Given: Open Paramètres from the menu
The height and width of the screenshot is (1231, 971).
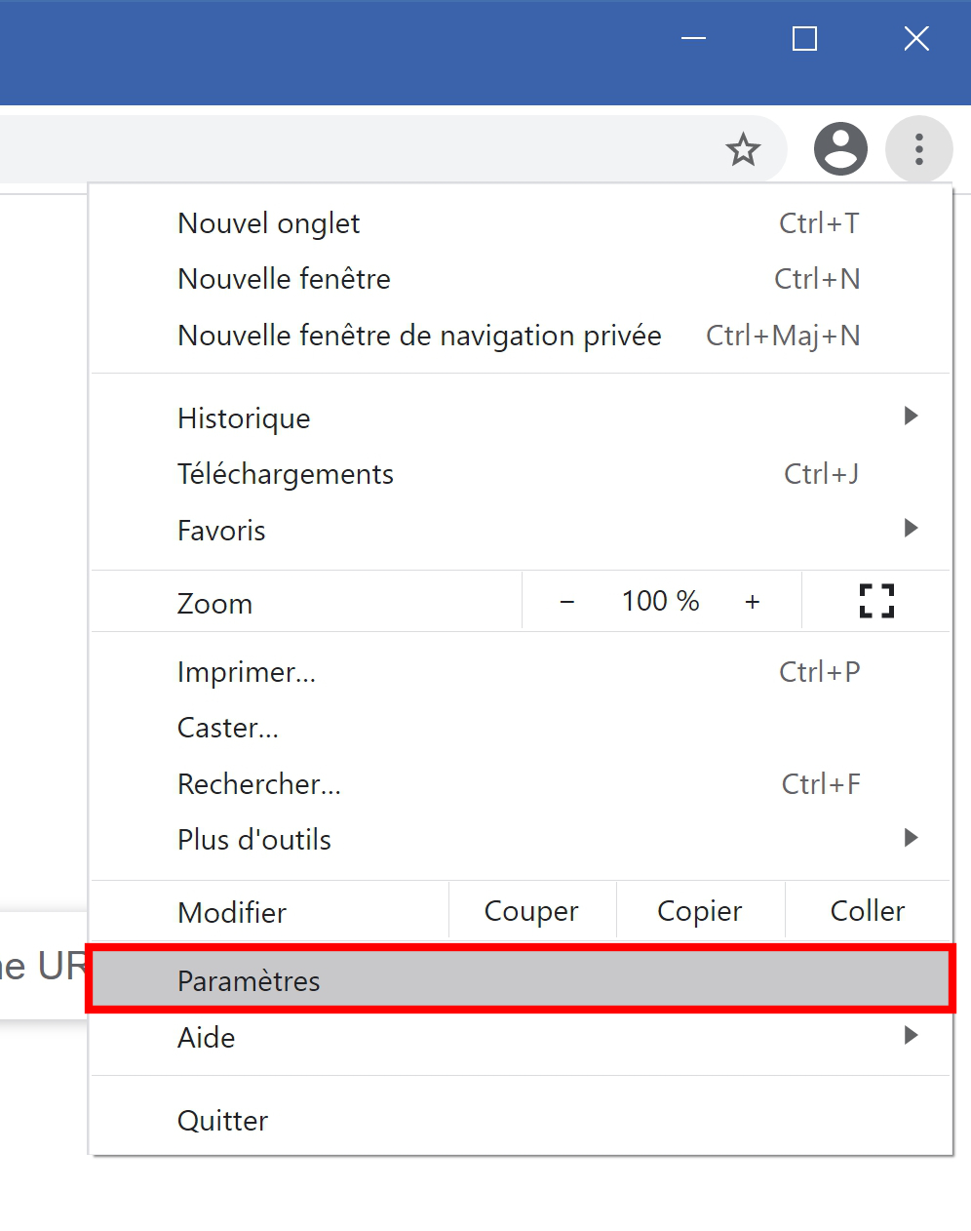Looking at the screenshot, I should (521, 979).
